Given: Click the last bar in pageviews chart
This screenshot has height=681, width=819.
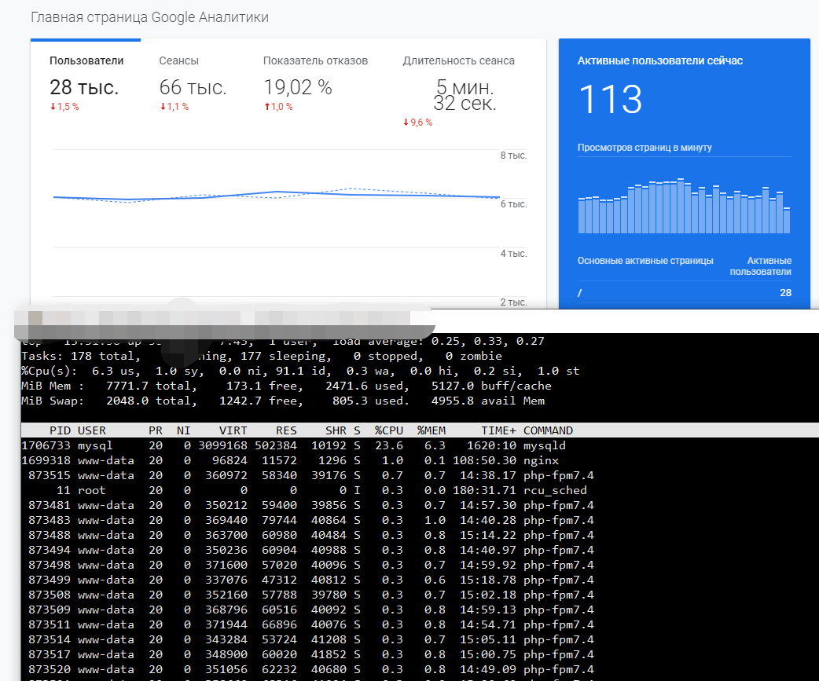Looking at the screenshot, I should [x=787, y=220].
